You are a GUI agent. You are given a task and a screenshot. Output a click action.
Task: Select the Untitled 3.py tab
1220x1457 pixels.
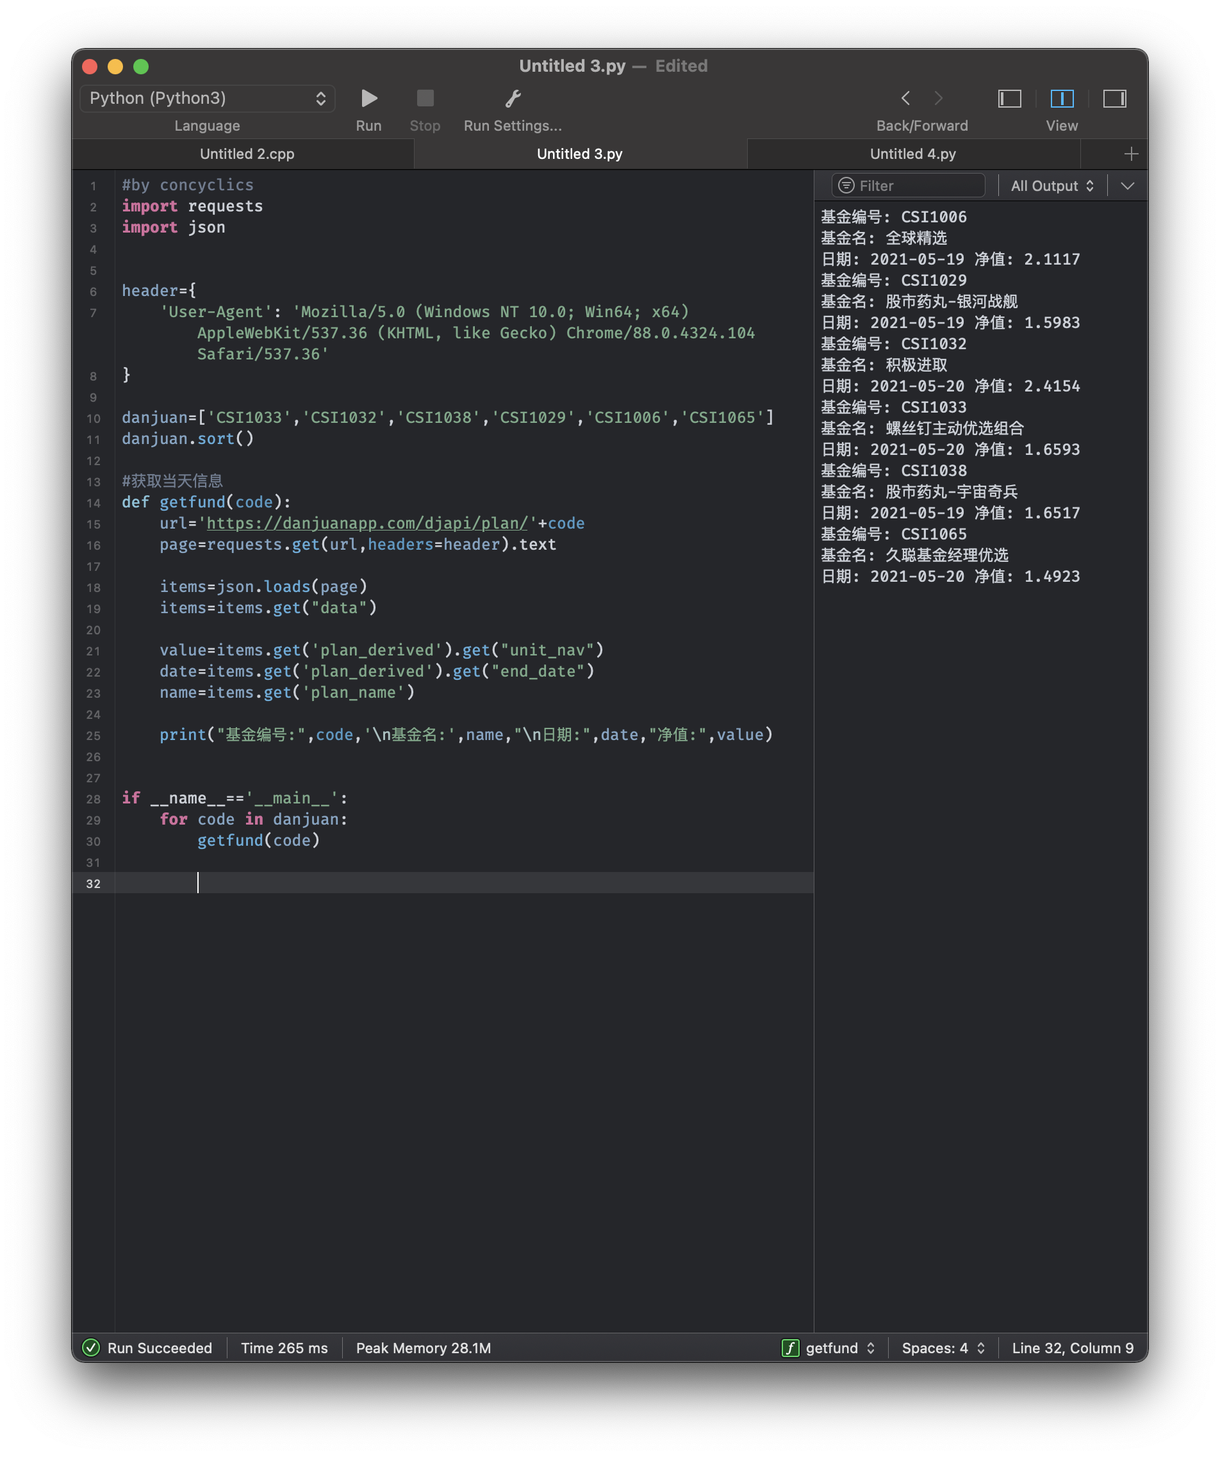coord(579,154)
